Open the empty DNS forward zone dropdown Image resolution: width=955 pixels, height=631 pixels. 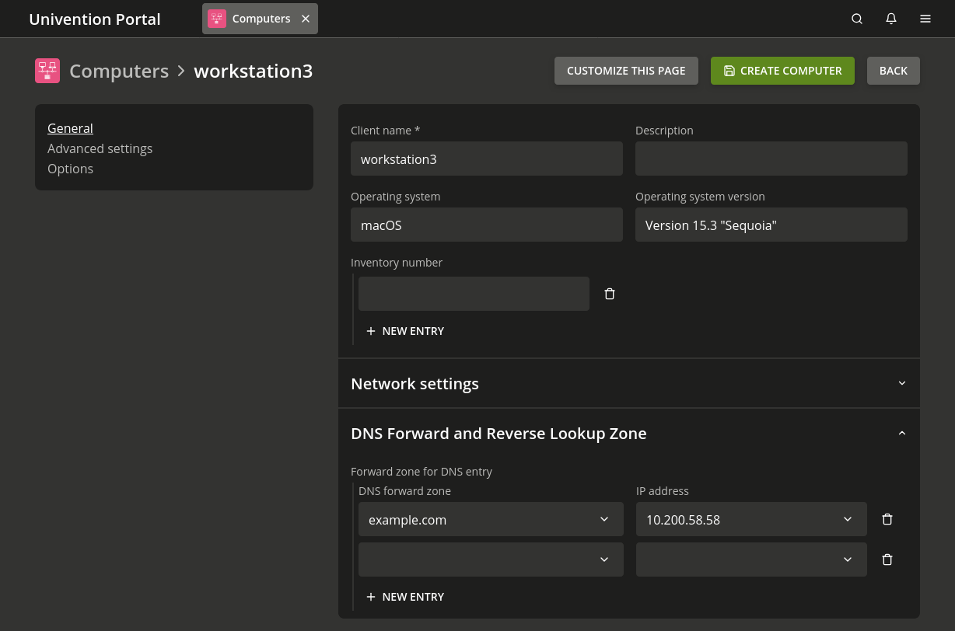(491, 560)
